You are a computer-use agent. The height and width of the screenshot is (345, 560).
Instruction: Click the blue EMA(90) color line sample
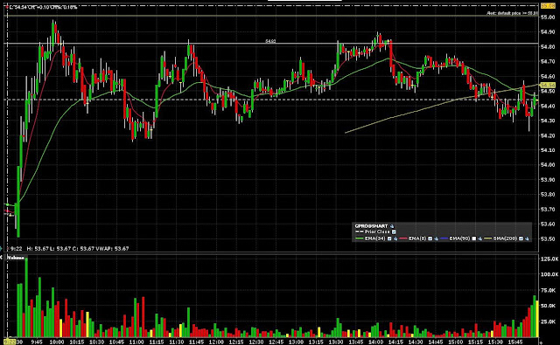(444, 238)
